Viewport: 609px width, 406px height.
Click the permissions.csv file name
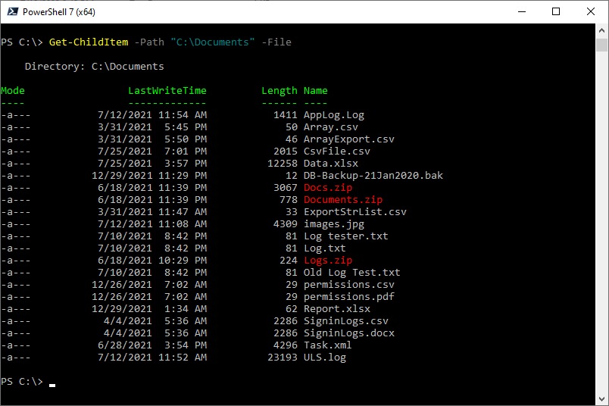click(x=348, y=285)
